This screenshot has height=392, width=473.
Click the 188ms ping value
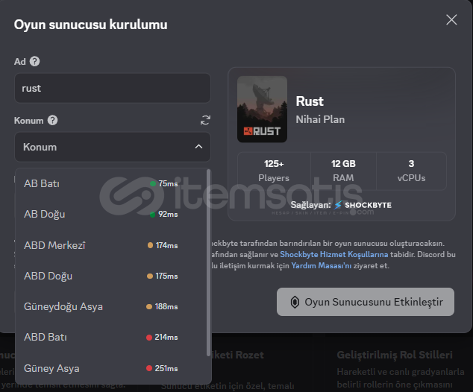[166, 307]
